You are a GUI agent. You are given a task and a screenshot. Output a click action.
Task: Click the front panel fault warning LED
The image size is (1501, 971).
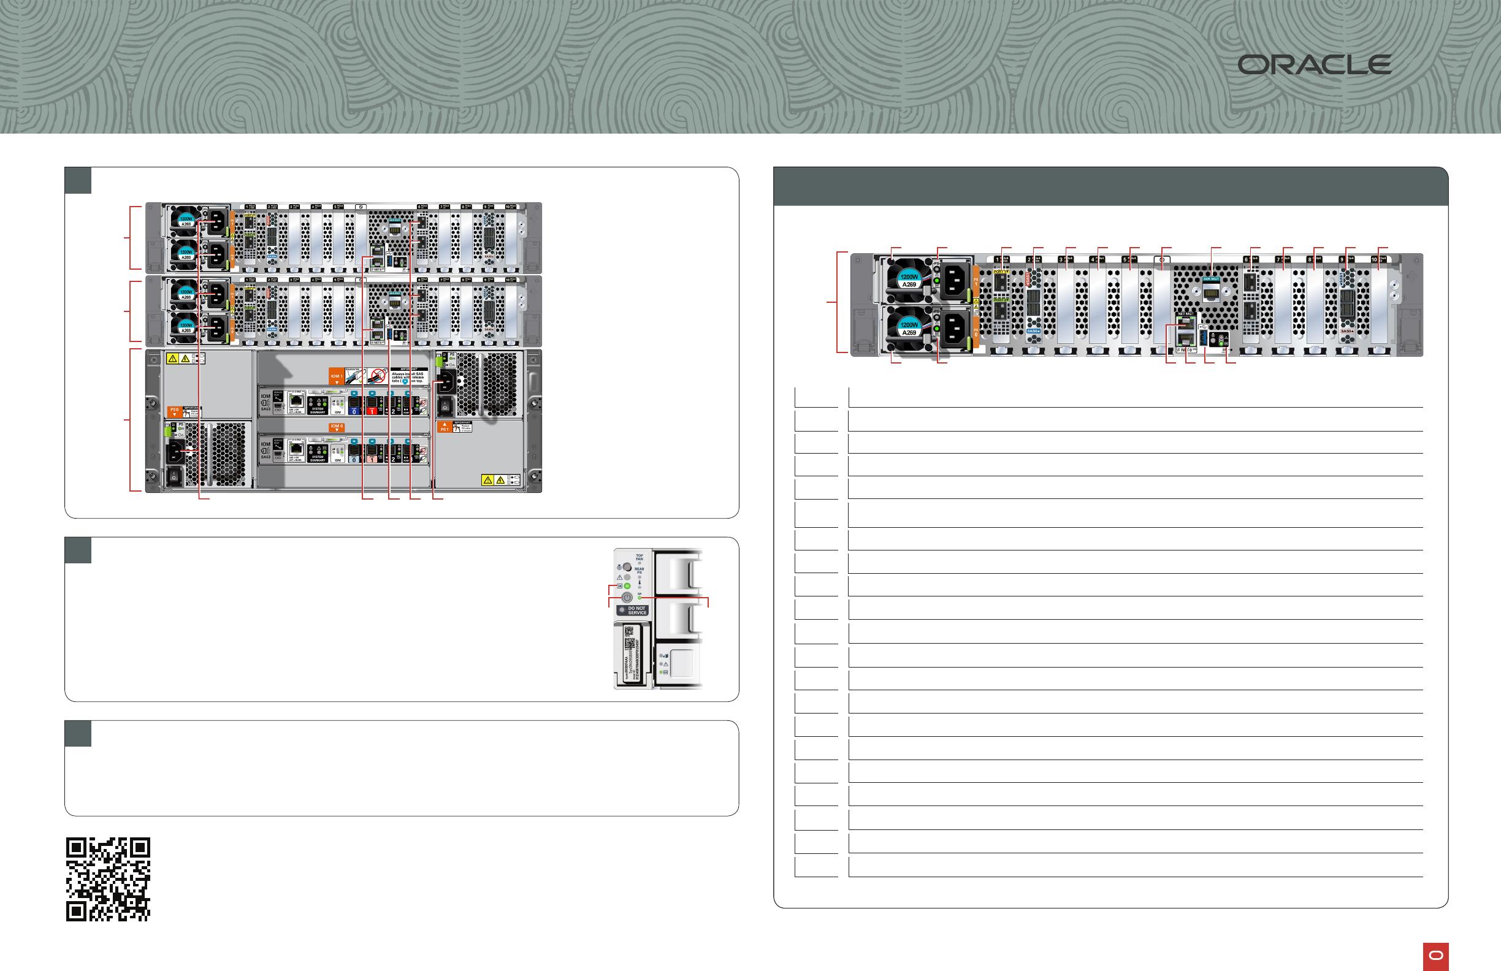627,577
